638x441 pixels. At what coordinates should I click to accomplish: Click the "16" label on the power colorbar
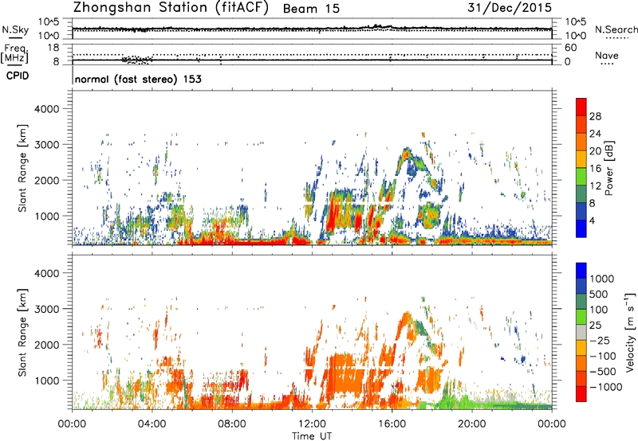click(x=595, y=169)
